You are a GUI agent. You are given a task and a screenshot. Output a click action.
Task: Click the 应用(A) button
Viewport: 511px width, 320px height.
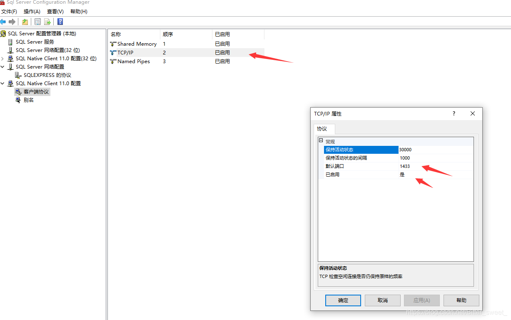(422, 300)
